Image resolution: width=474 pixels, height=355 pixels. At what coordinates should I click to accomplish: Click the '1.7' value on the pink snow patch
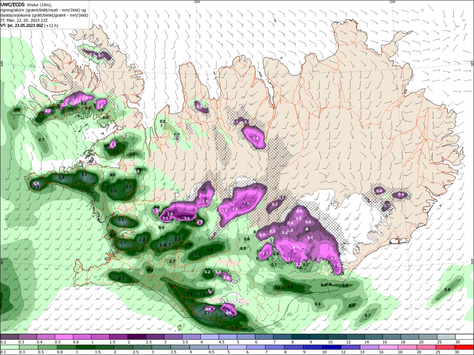tap(265, 254)
